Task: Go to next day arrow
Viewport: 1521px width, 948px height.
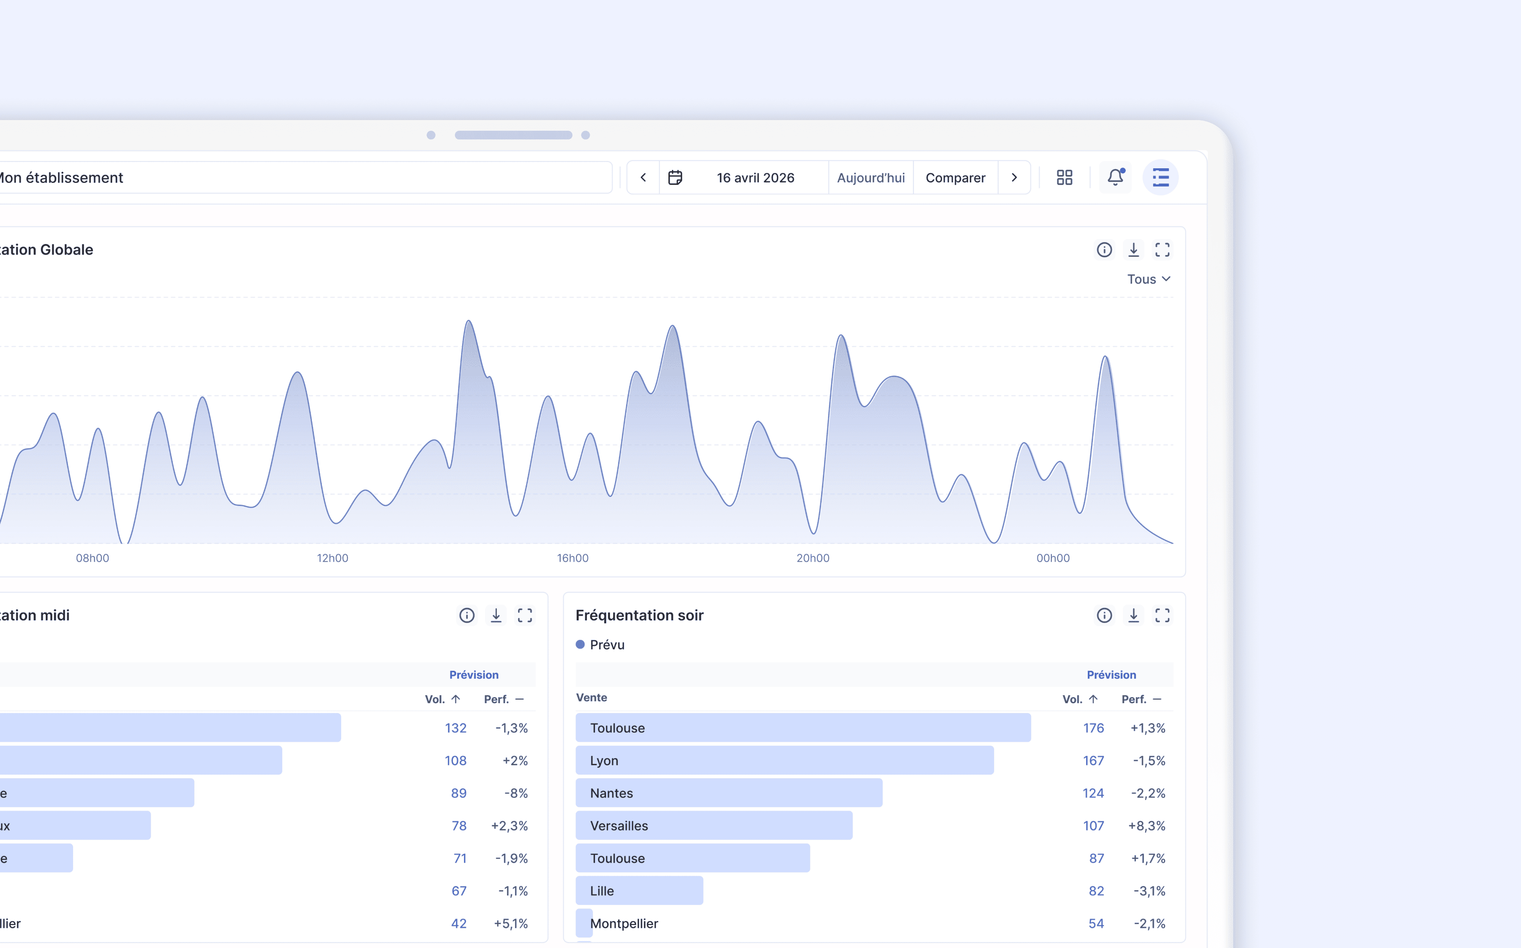Action: click(x=1014, y=177)
